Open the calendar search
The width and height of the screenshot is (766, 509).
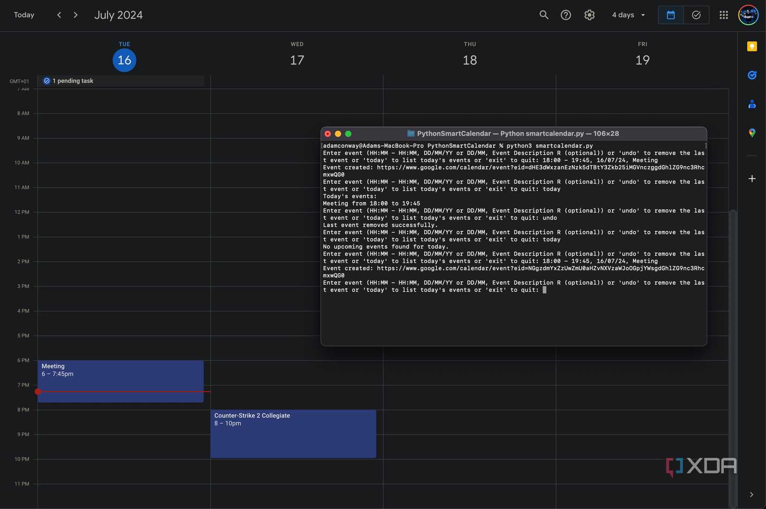pyautogui.click(x=543, y=15)
